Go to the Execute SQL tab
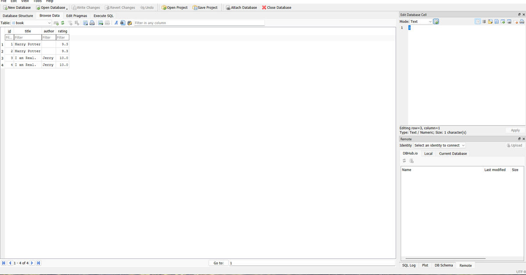The height and width of the screenshot is (275, 526). click(x=103, y=16)
